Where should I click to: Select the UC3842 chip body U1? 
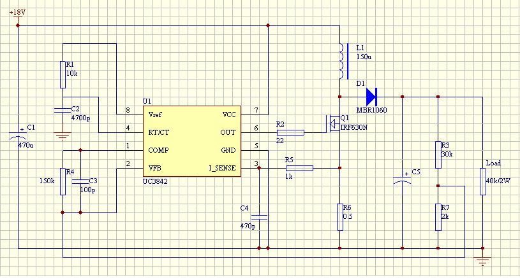tap(192, 141)
